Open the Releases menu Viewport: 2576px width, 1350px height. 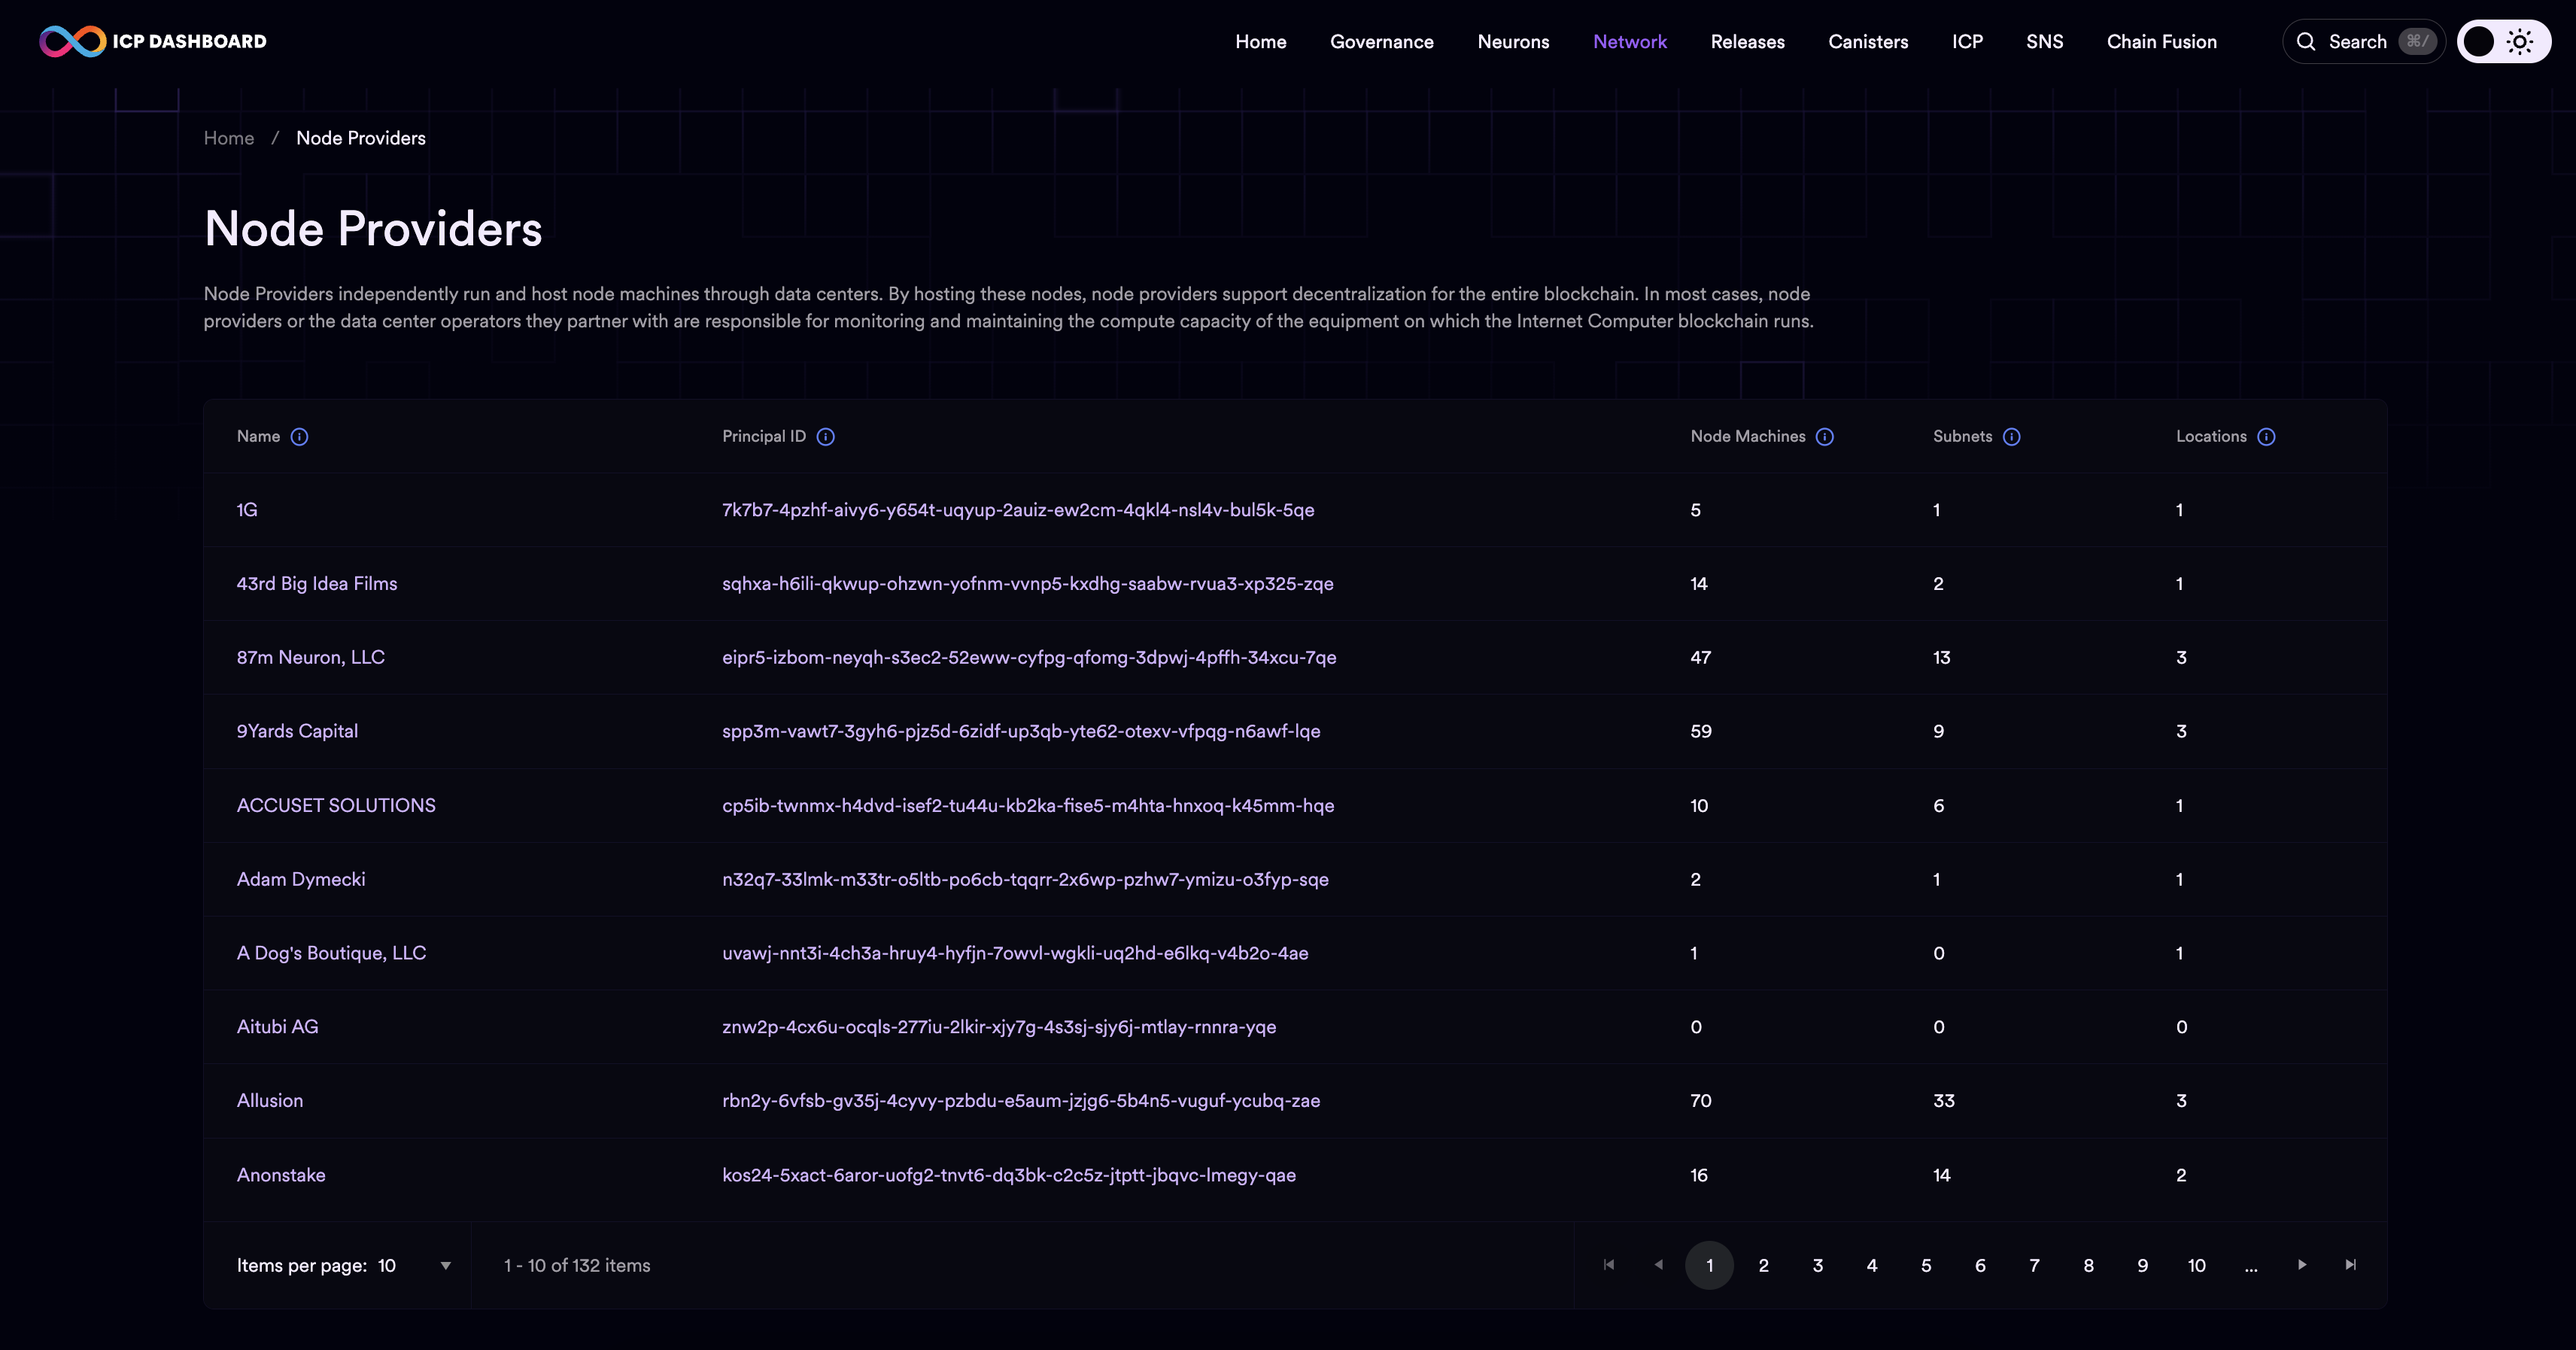1747,42
